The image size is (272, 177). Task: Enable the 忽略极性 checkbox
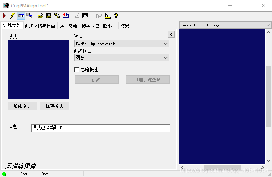point(77,70)
